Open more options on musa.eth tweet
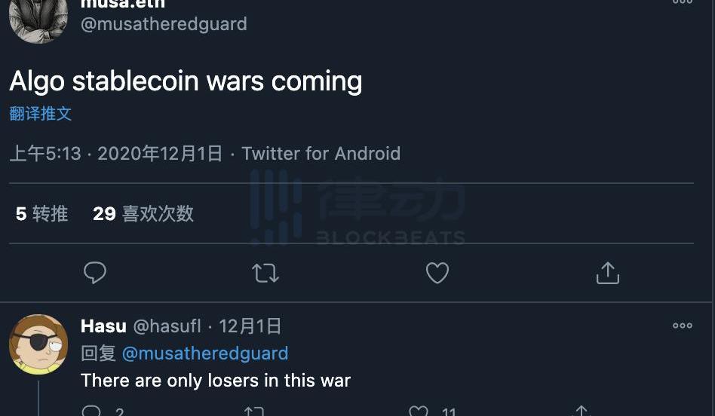The height and width of the screenshot is (416, 715). pyautogui.click(x=682, y=2)
